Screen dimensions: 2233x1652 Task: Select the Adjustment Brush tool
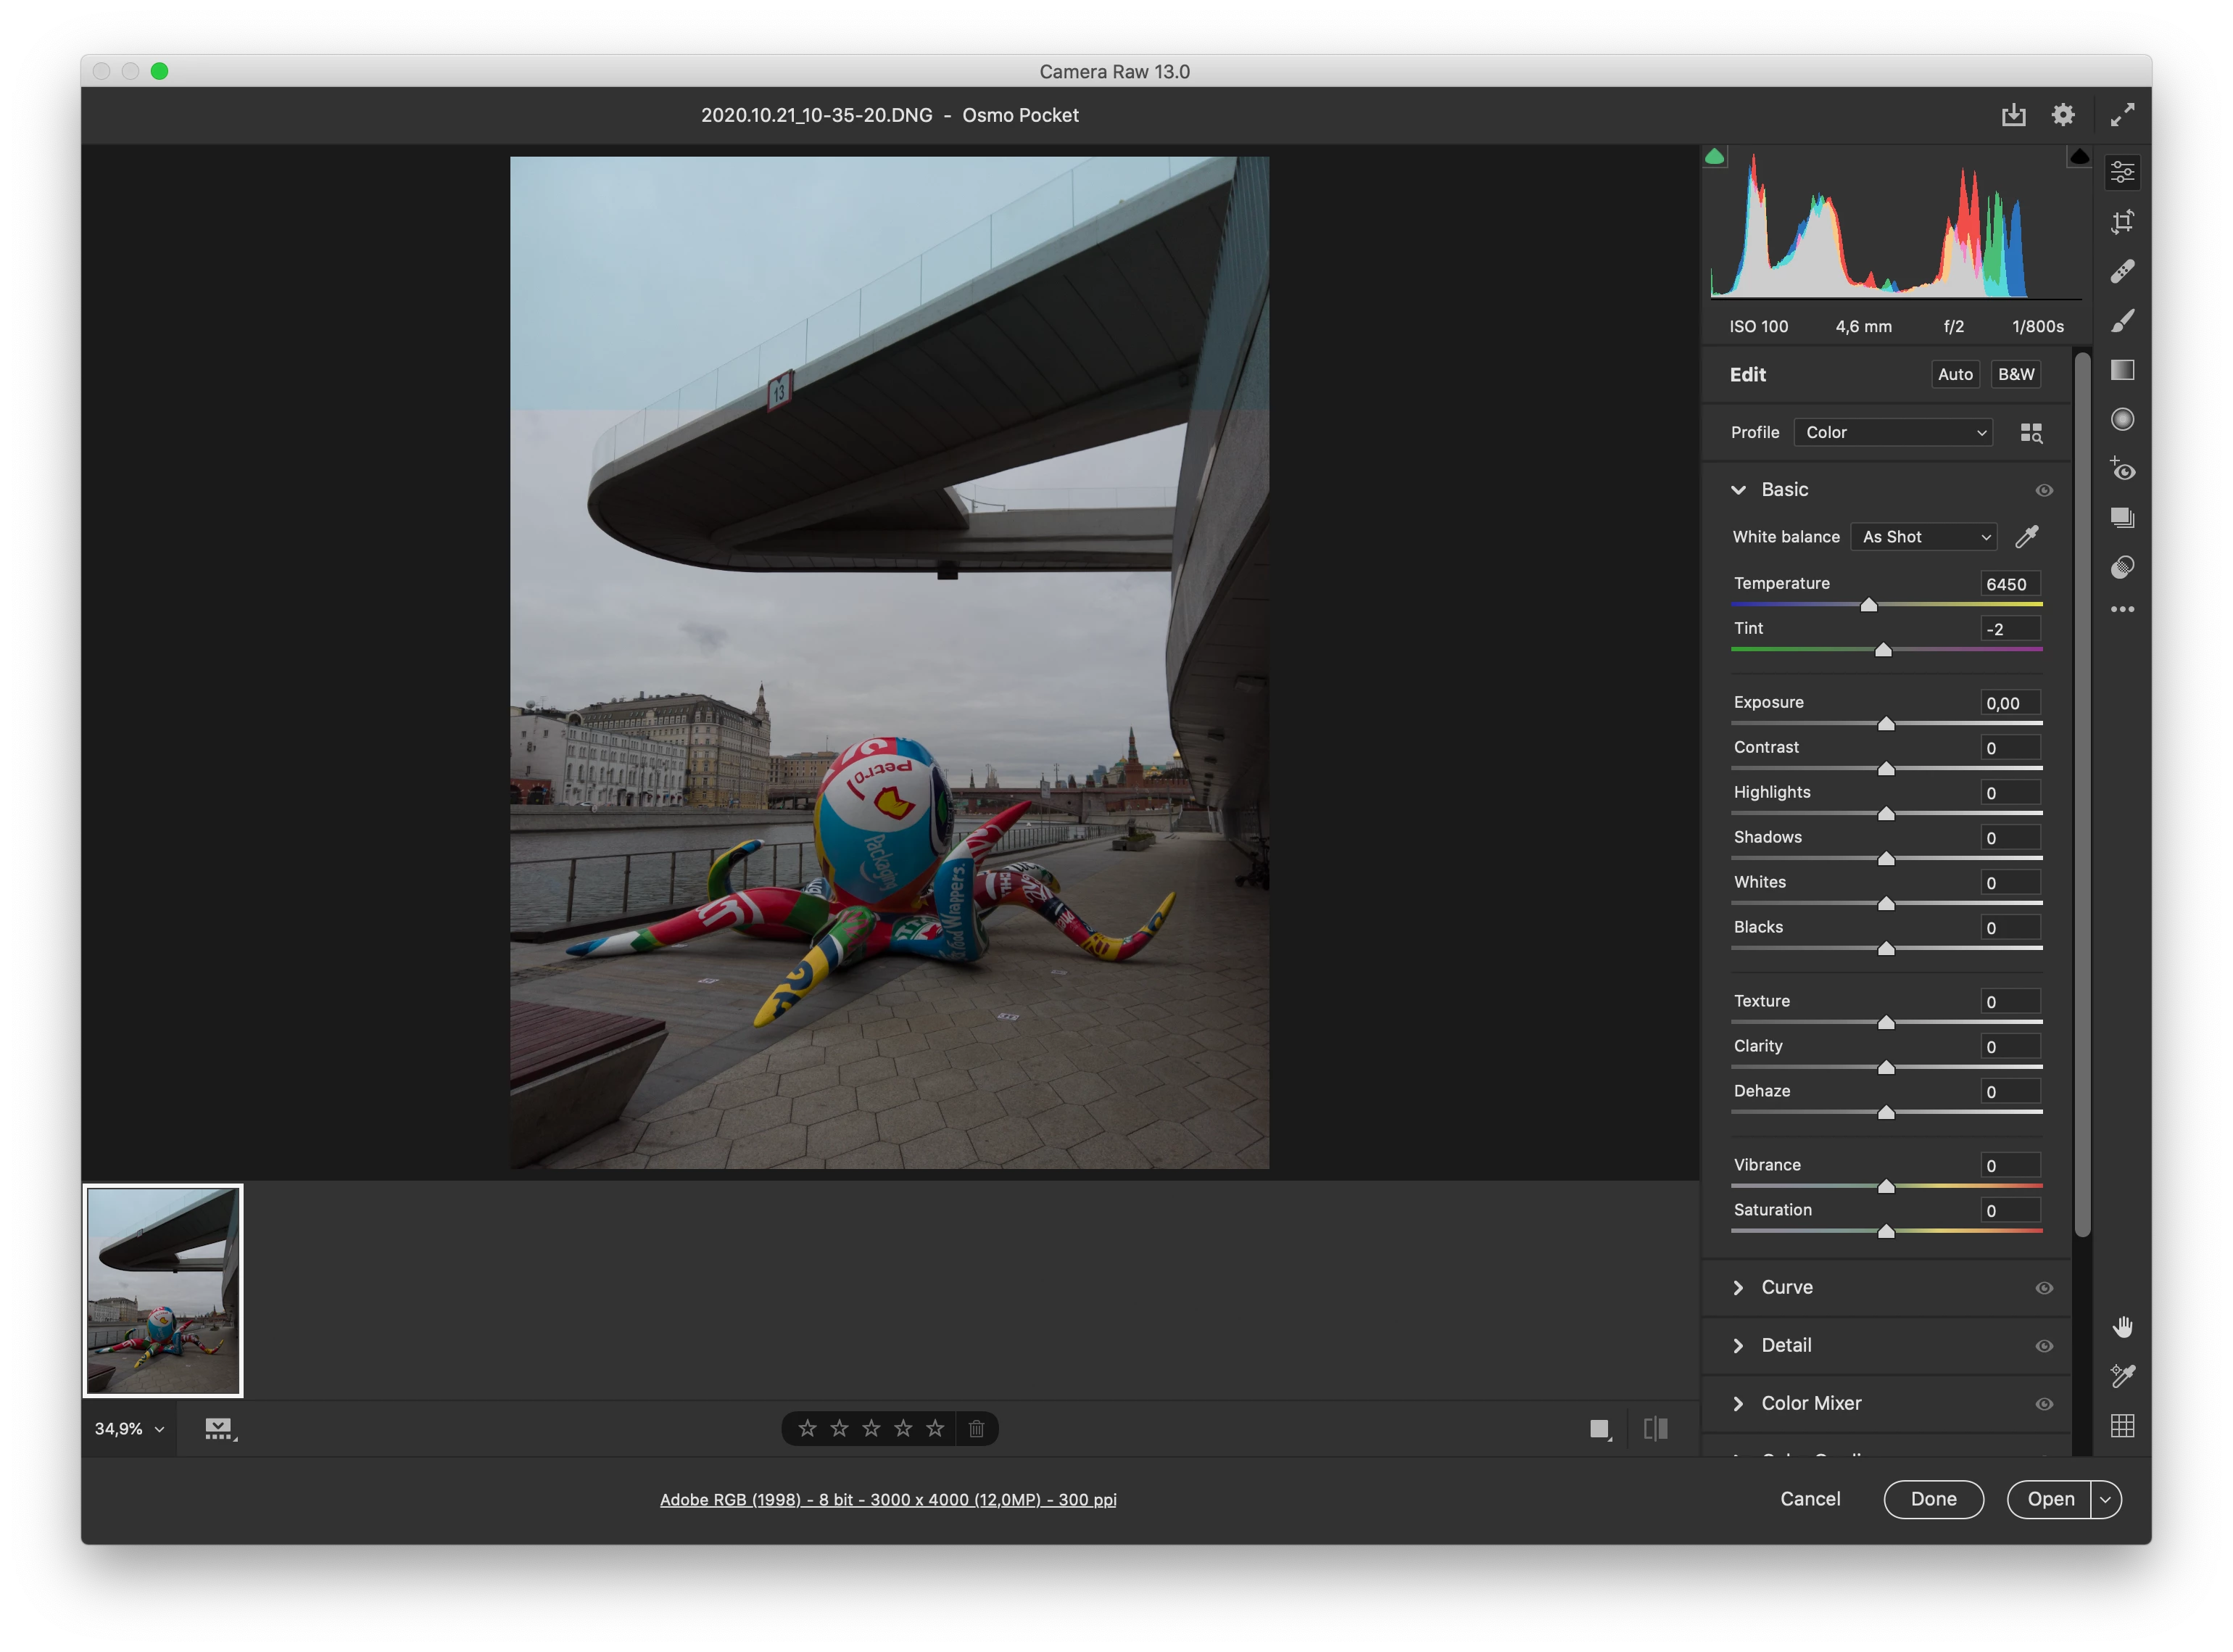2122,320
